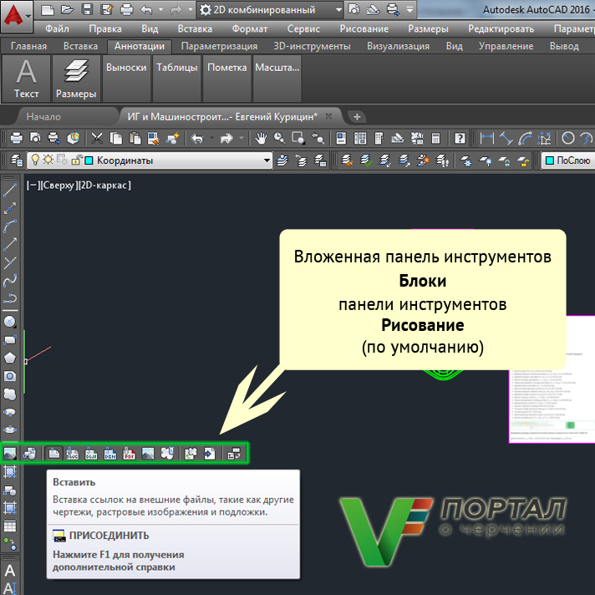Toggle the layer lock padlock icon
The image size is (595, 595).
[x=77, y=160]
